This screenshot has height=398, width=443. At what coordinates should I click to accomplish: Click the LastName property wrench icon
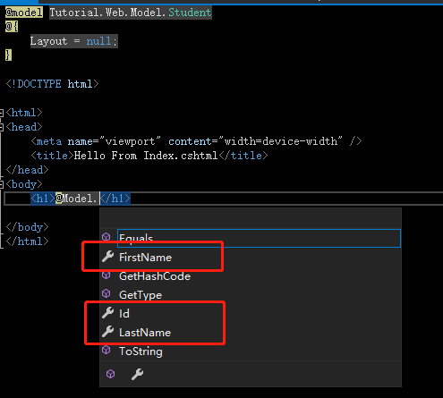[x=107, y=332]
